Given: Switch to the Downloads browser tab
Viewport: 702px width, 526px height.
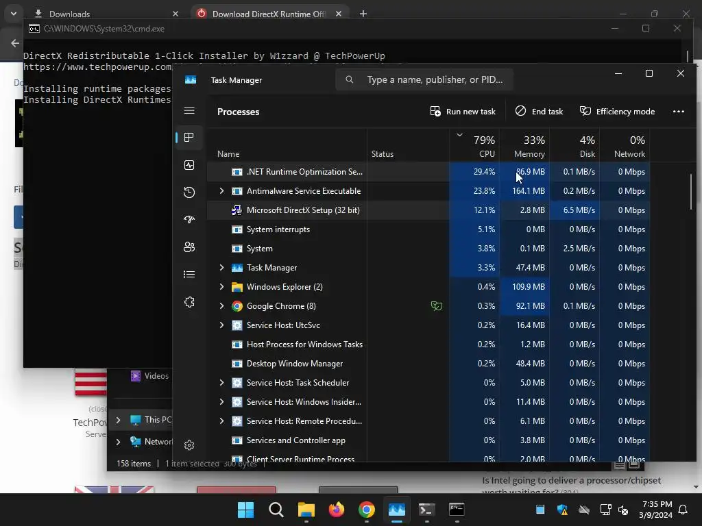Looking at the screenshot, I should 106,14.
